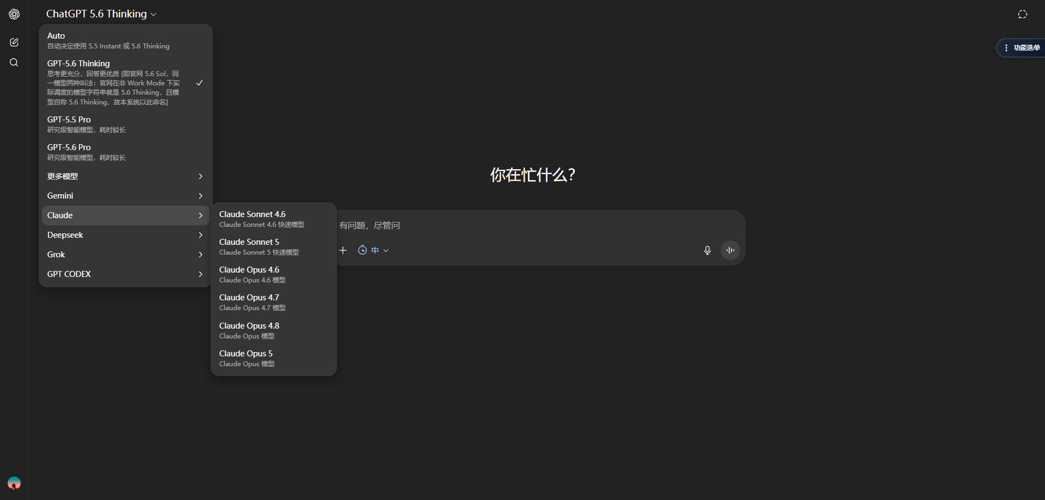Click the highlighted Claude menu entry
Viewport: 1045px width, 500px height.
pos(126,215)
